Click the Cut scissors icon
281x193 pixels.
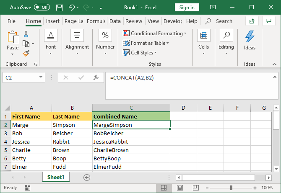26,34
